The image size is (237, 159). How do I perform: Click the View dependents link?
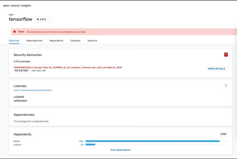coord(121,150)
